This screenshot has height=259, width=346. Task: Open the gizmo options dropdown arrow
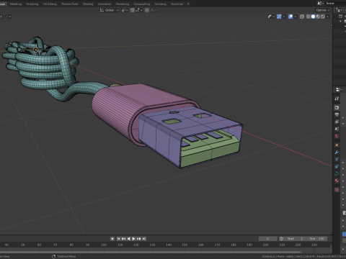pyautogui.click(x=284, y=17)
